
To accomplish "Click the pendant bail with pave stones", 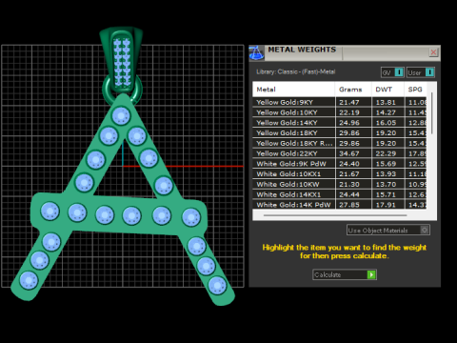I will [122, 59].
